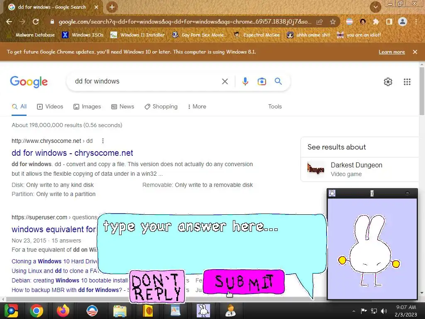Click the Darkest Dungeon thumbnail image
425x319 pixels.
click(316, 169)
